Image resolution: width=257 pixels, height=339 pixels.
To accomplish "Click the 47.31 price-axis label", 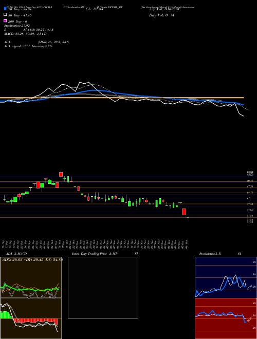I will tap(250, 186).
